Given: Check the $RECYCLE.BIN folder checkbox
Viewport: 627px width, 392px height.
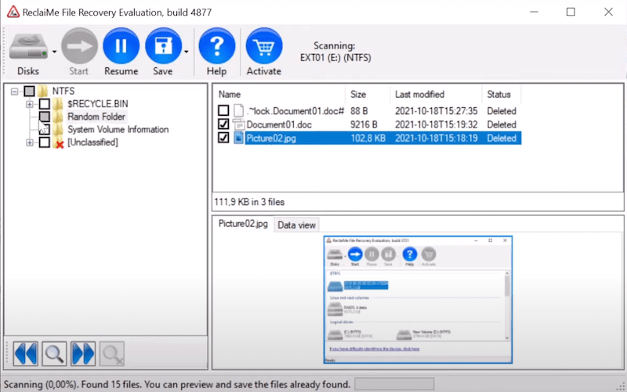Looking at the screenshot, I should coord(45,104).
